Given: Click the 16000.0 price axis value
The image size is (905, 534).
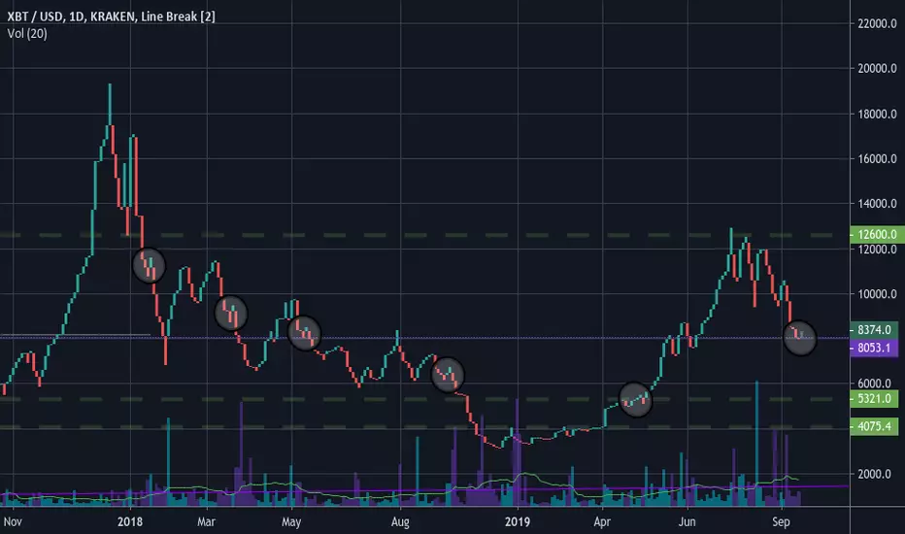Looking at the screenshot, I should point(877,159).
